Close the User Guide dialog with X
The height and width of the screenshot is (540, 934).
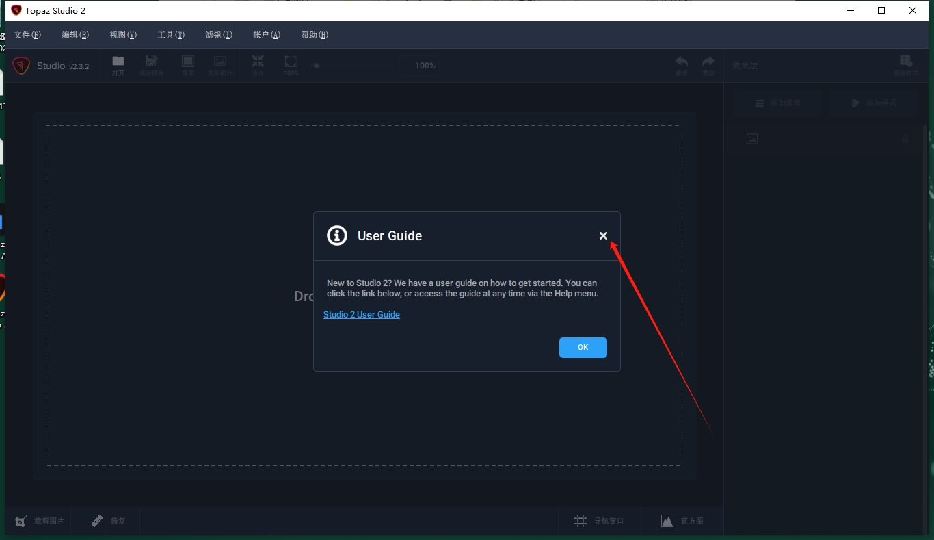603,235
